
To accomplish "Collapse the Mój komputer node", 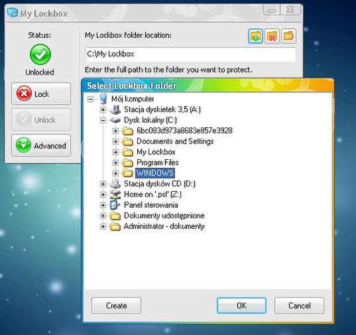I will coord(90,100).
